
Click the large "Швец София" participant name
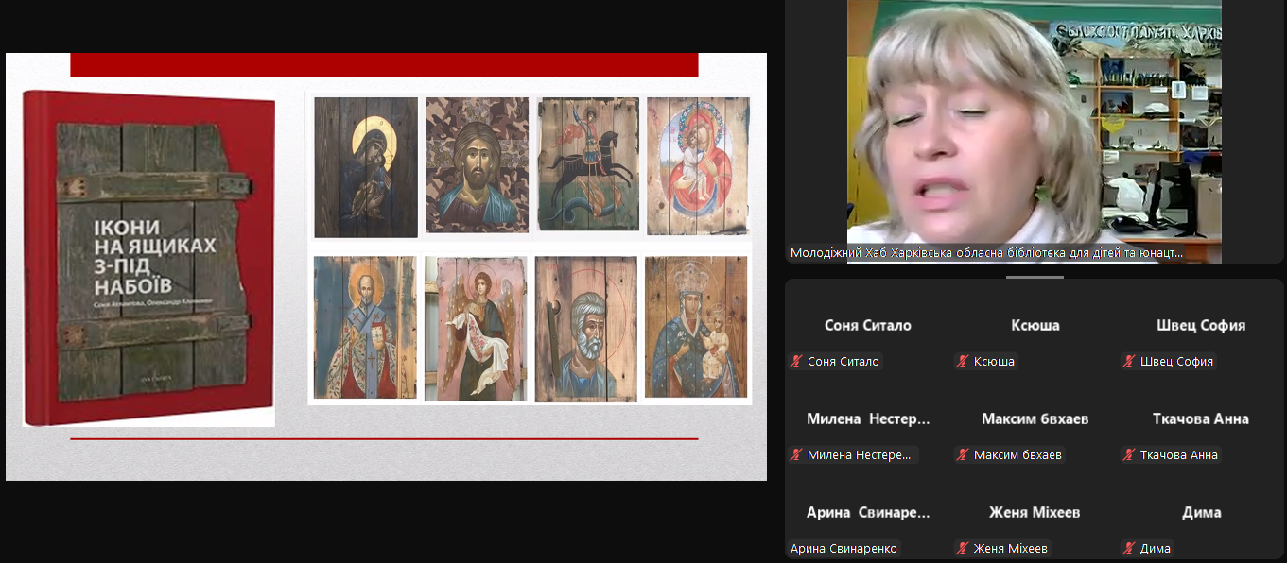click(1201, 326)
